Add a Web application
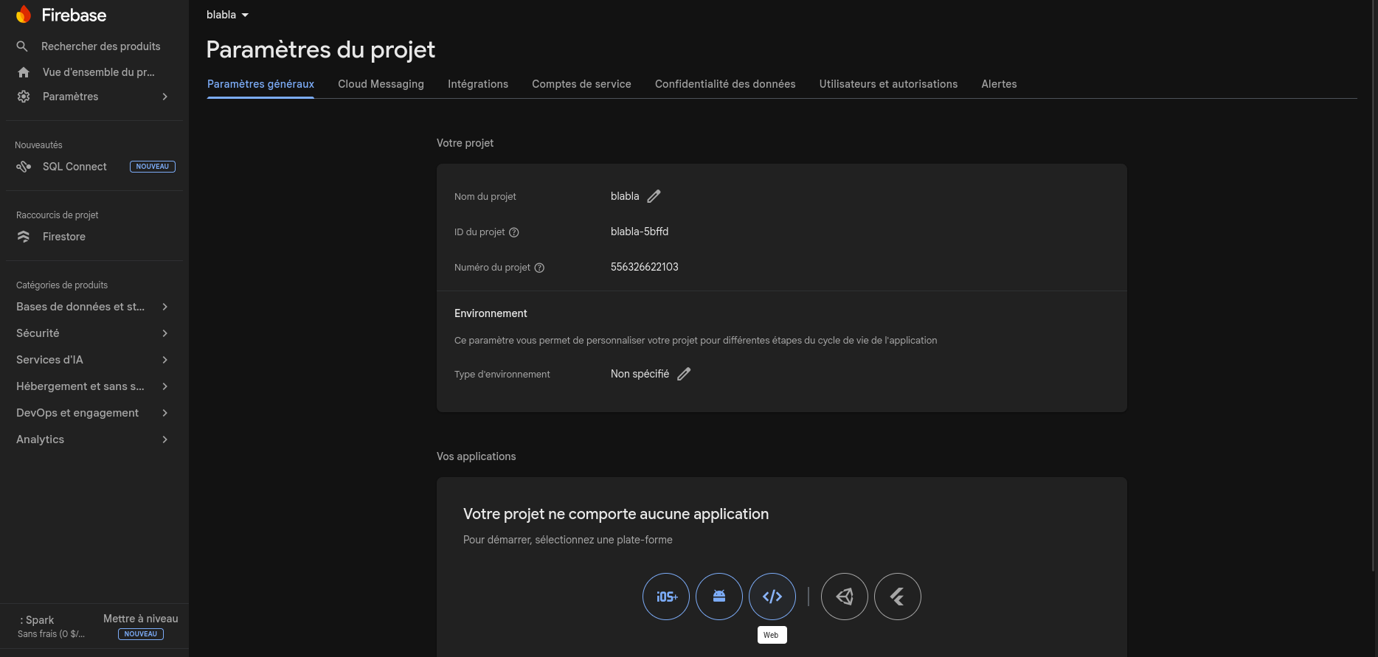1378x657 pixels. point(772,597)
